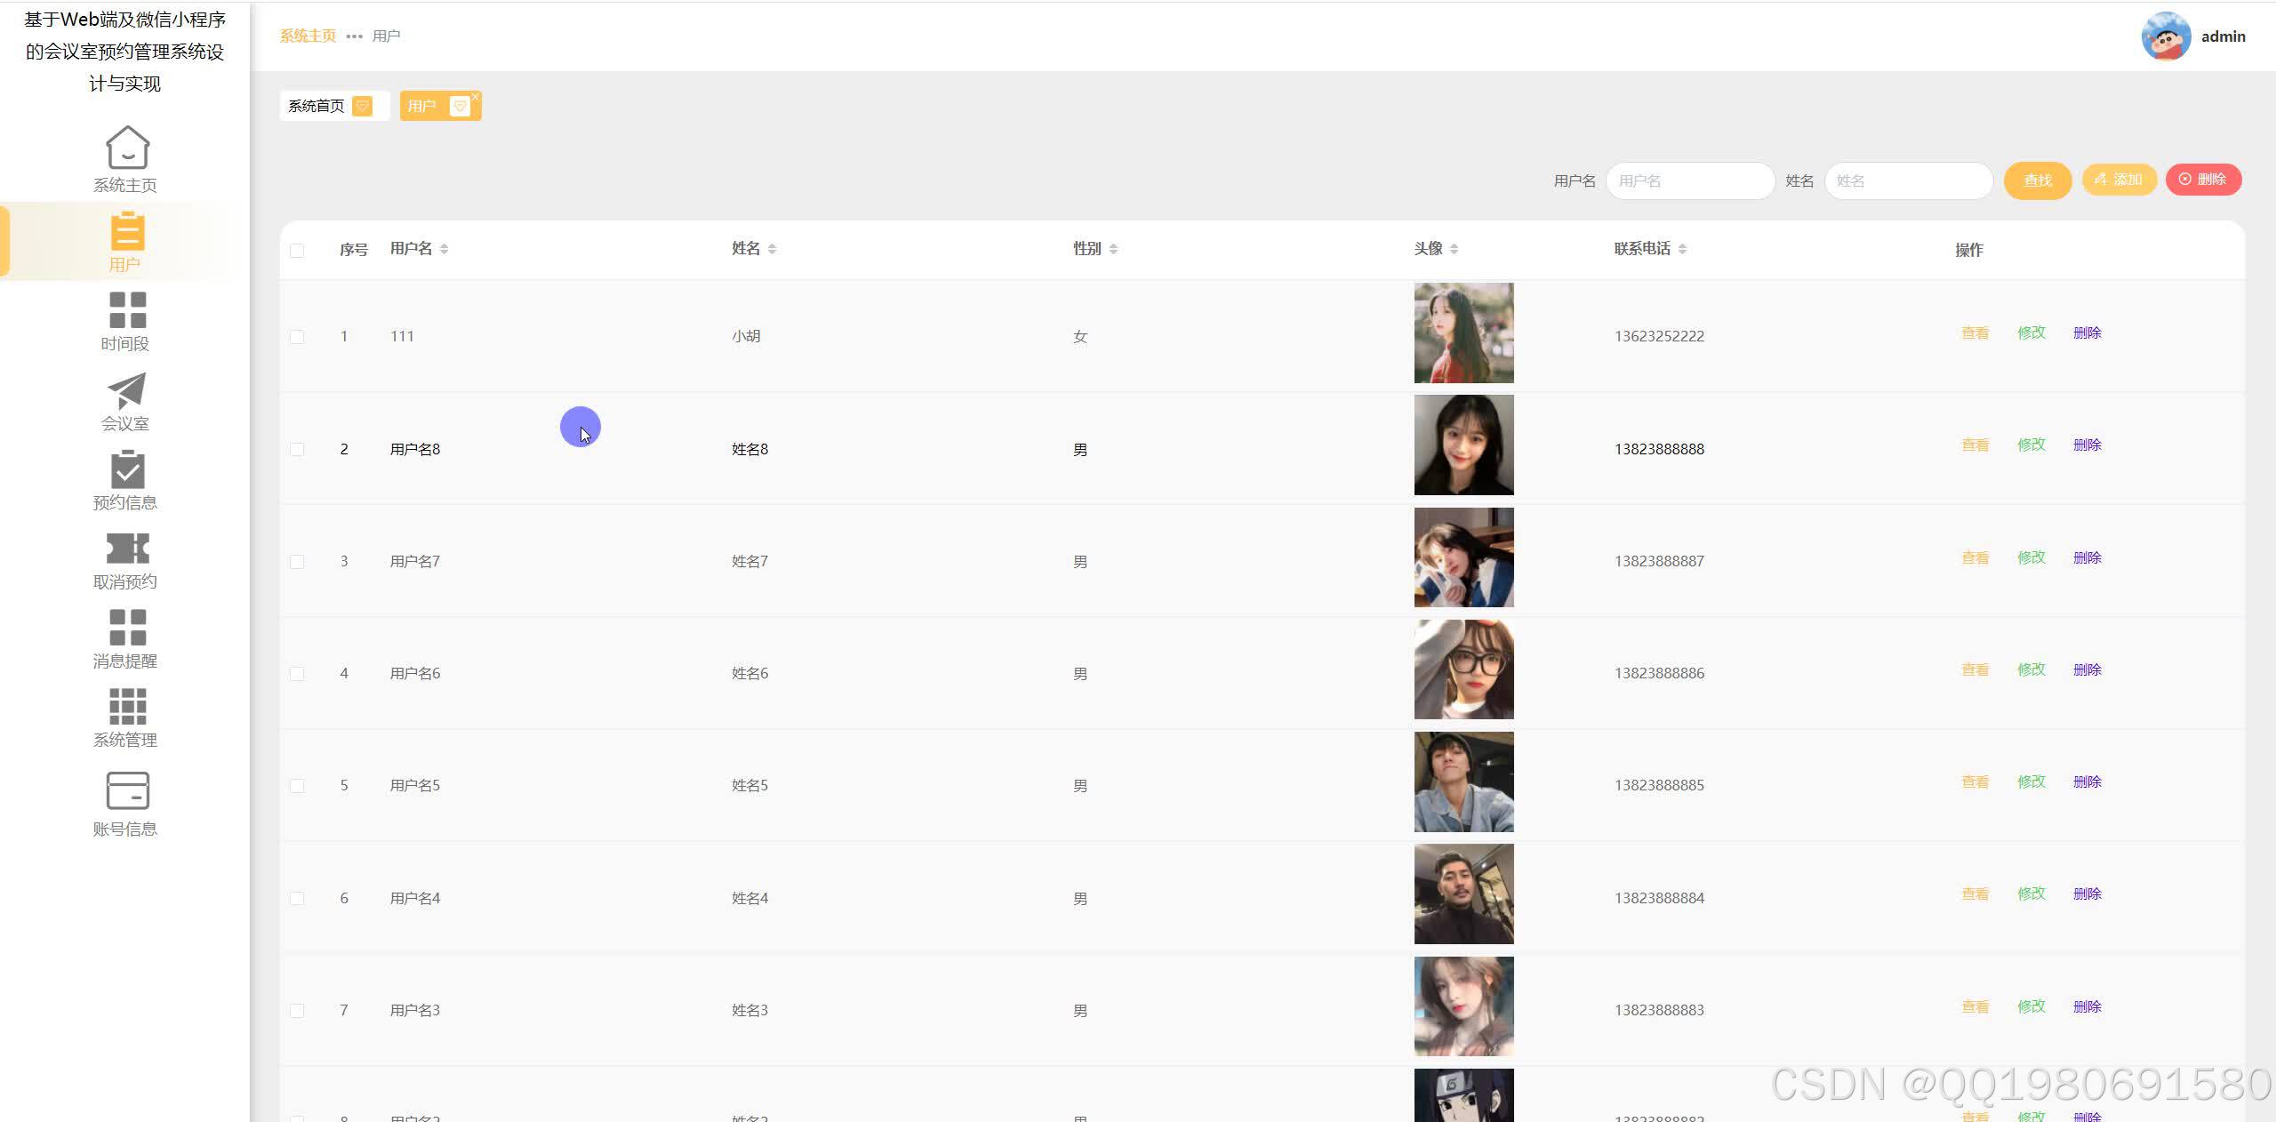The image size is (2276, 1122).
Task: Click the 用户名 search input field
Action: 1689,180
